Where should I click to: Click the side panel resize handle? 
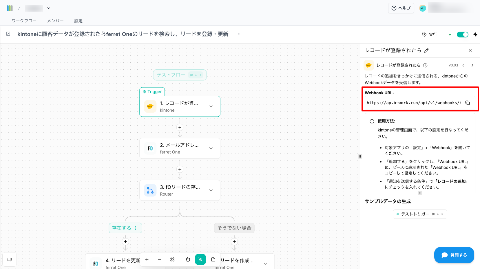tap(360, 156)
